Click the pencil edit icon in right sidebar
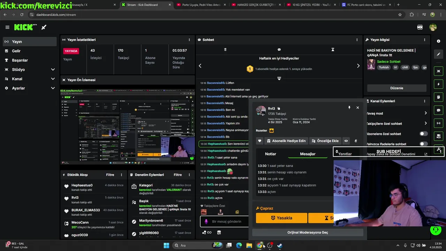 pyautogui.click(x=438, y=54)
